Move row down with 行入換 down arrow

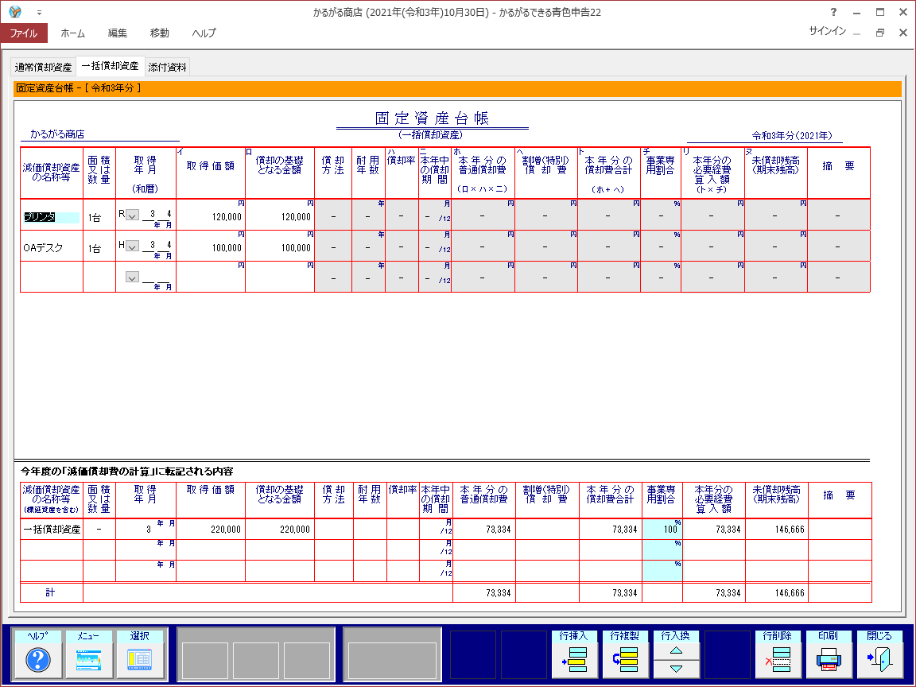coord(676,669)
